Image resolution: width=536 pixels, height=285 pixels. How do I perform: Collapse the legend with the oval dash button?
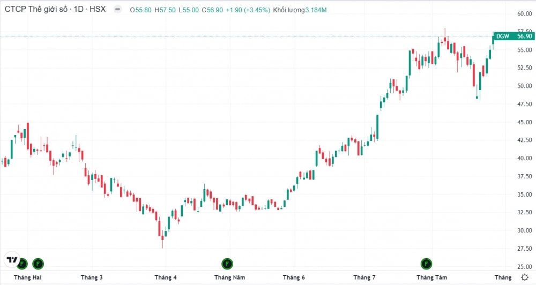point(117,9)
